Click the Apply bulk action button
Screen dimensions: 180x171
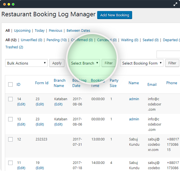tap(57, 63)
